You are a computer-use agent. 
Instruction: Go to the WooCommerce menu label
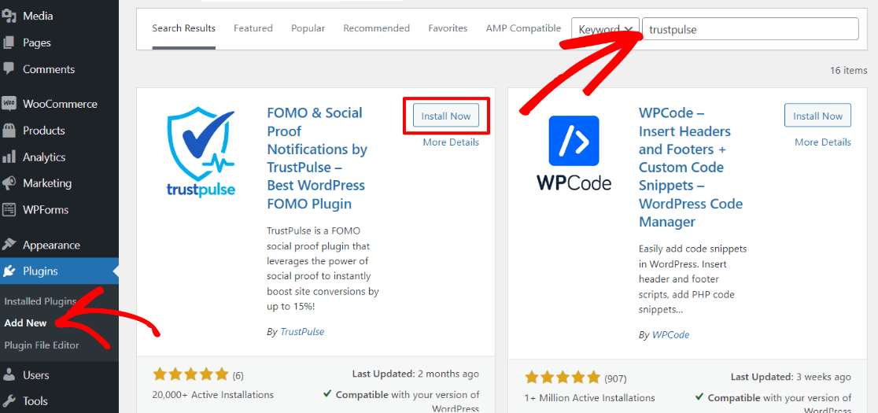point(60,104)
